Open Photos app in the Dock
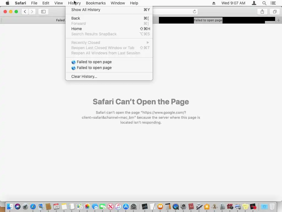282x212 pixels. (x=87, y=206)
